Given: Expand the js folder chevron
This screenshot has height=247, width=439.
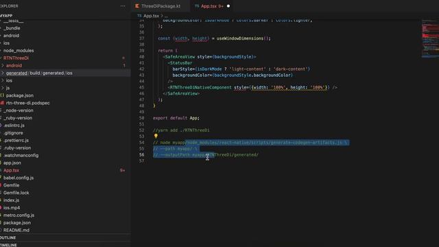Looking at the screenshot, I should tap(3, 88).
